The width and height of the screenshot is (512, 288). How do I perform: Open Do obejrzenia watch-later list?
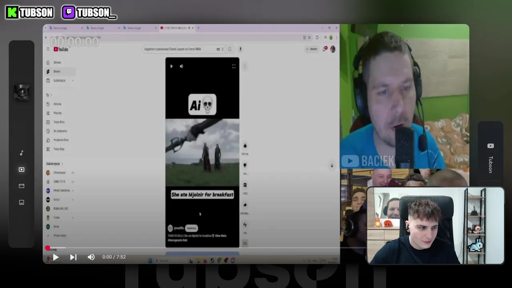pyautogui.click(x=60, y=131)
